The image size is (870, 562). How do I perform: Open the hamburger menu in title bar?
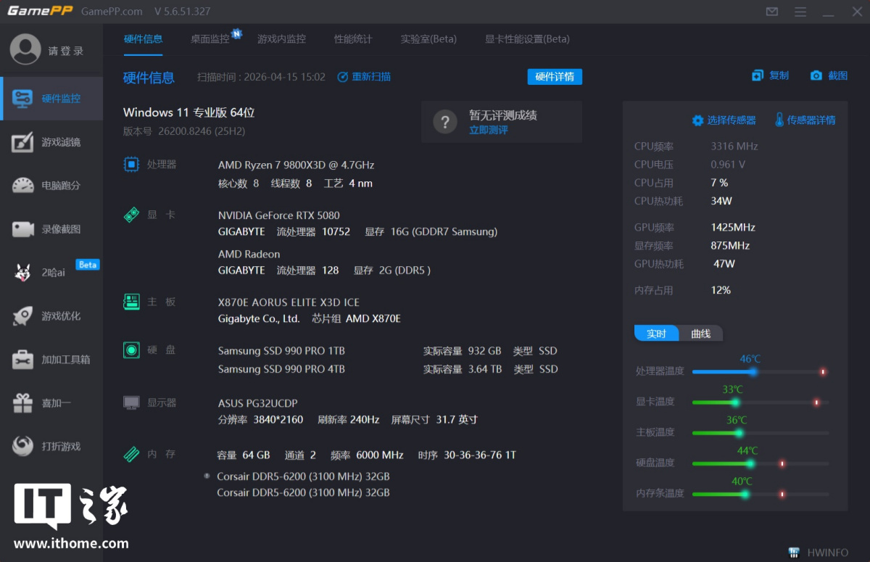(x=800, y=12)
